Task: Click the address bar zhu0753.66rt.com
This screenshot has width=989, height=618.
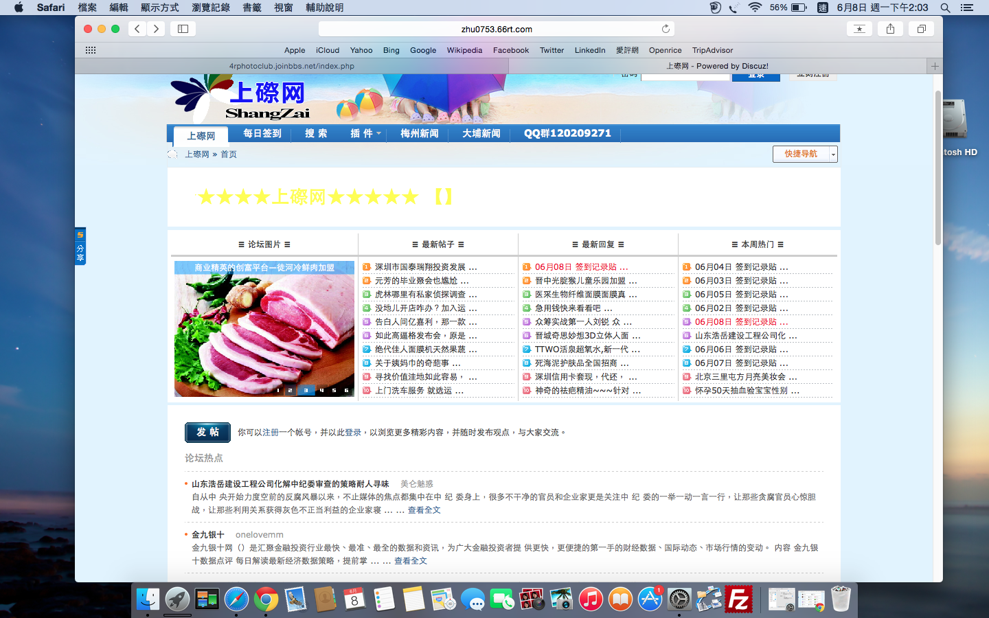Action: pos(497,29)
